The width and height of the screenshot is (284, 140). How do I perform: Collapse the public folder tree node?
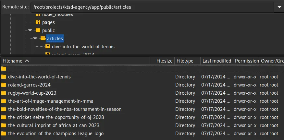[30, 30]
